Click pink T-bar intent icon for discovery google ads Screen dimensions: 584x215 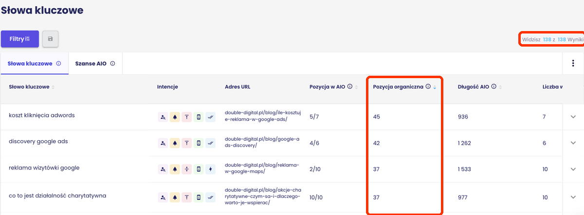(186, 143)
